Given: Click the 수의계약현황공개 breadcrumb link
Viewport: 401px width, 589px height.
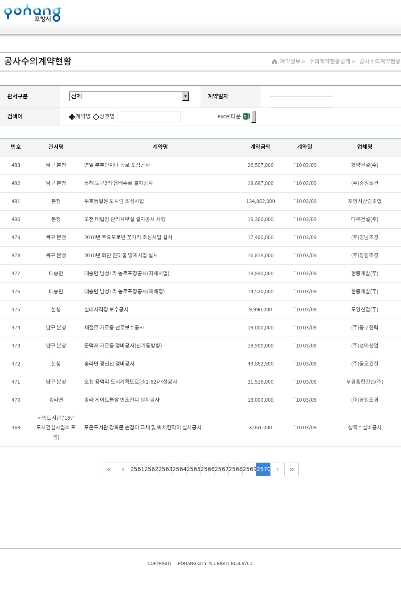Looking at the screenshot, I should 330,61.
